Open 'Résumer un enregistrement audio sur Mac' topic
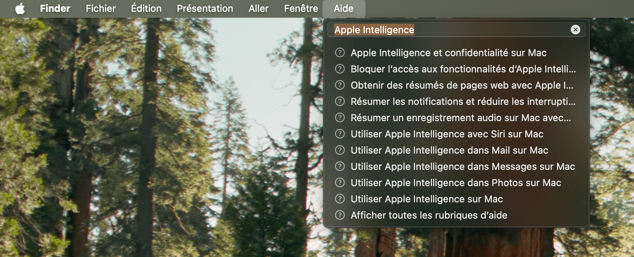Image resolution: width=634 pixels, height=257 pixels. coord(456,118)
